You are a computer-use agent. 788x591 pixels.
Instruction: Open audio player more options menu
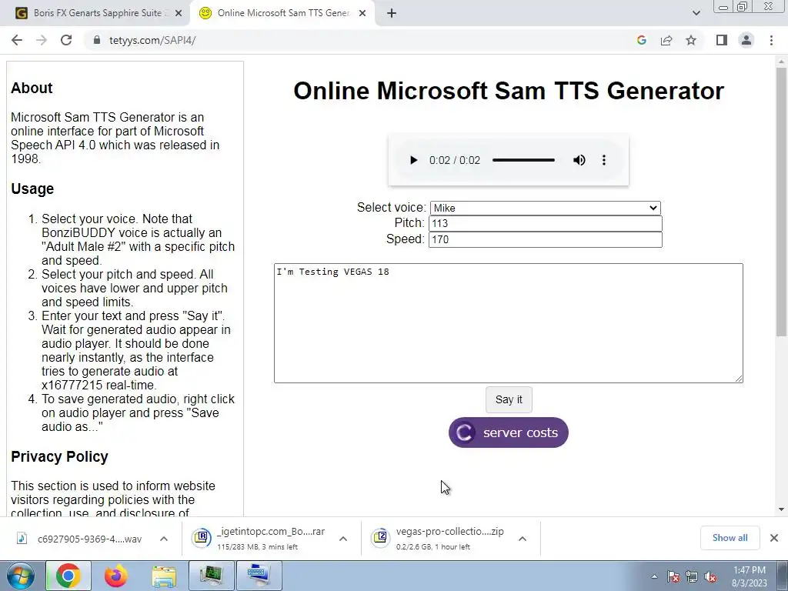pyautogui.click(x=604, y=160)
